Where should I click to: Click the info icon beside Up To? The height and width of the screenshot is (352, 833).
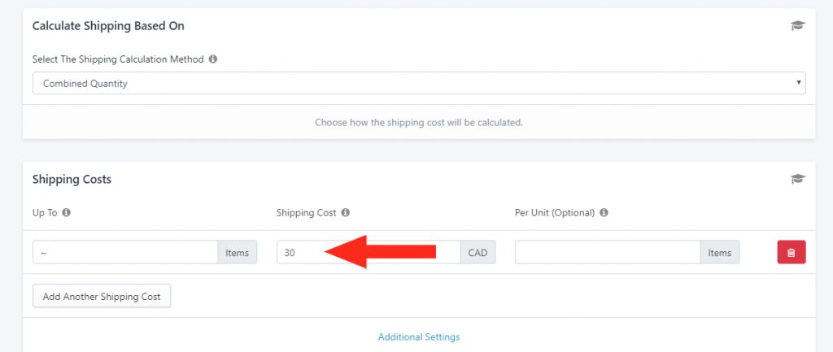click(67, 212)
